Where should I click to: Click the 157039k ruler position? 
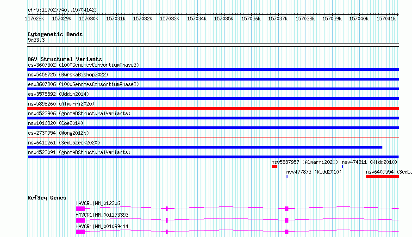(332, 19)
